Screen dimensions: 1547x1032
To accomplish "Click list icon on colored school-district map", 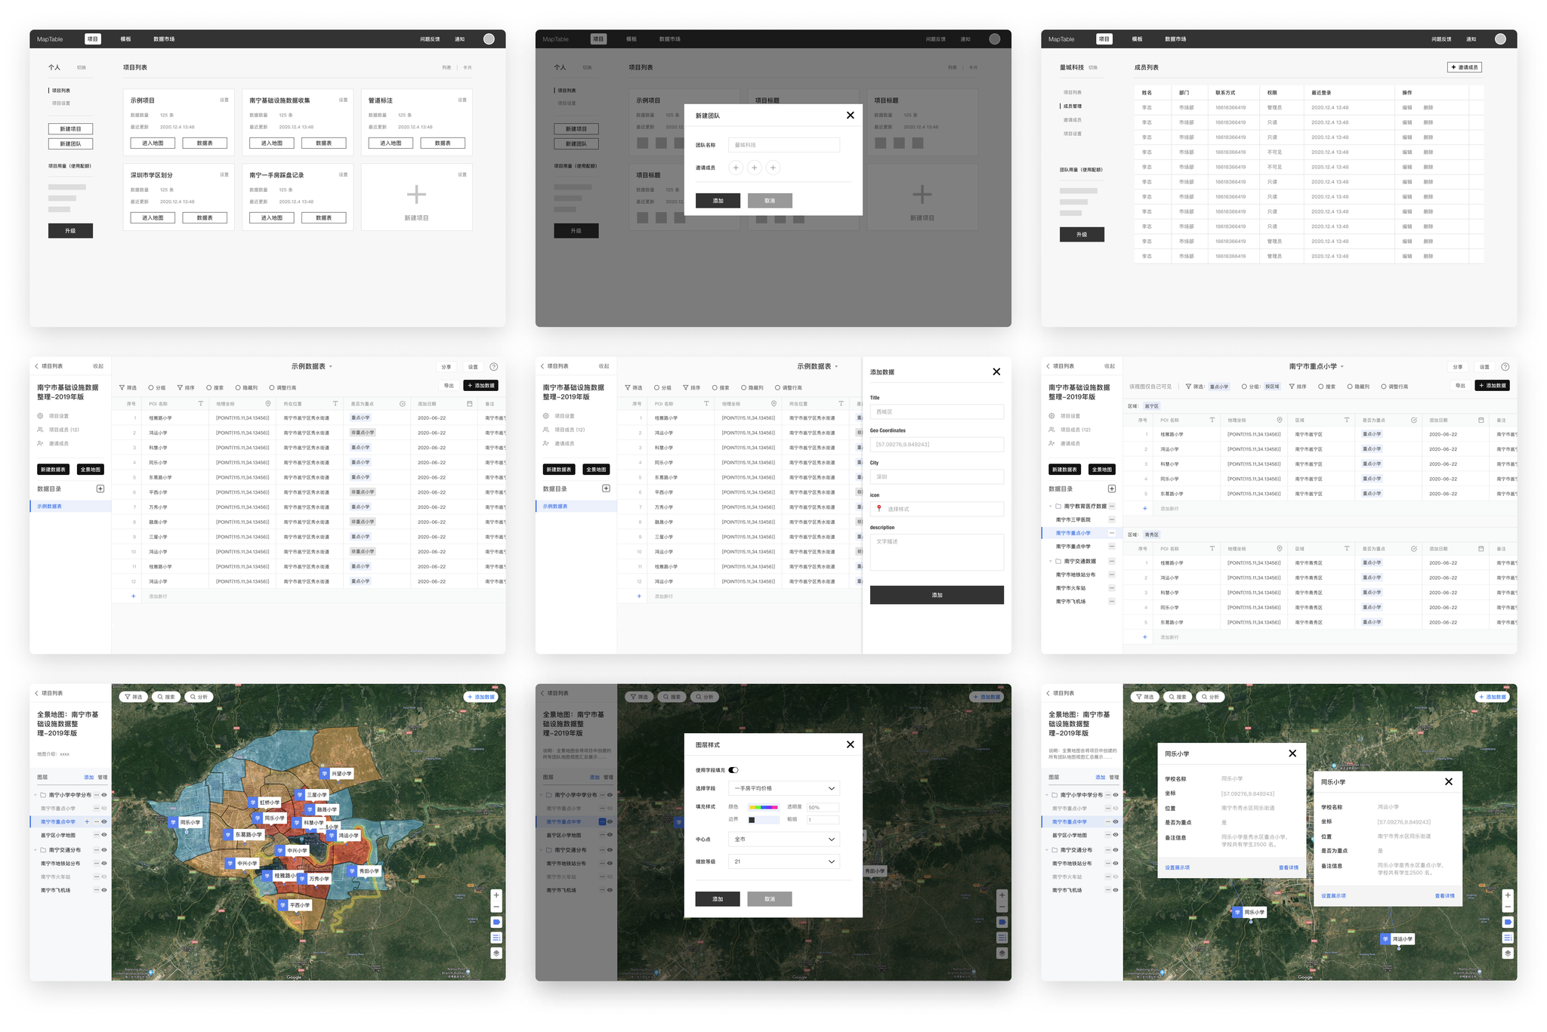I will (496, 938).
